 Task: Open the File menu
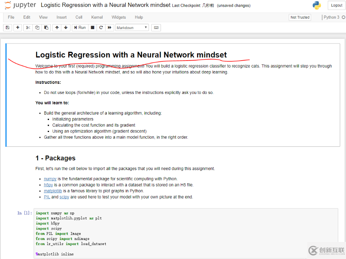(11, 17)
